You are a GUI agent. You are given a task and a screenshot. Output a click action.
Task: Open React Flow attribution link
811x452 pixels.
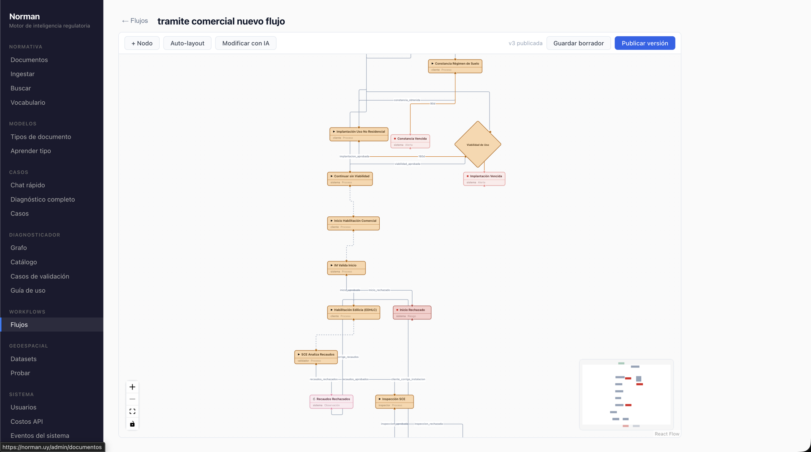667,434
